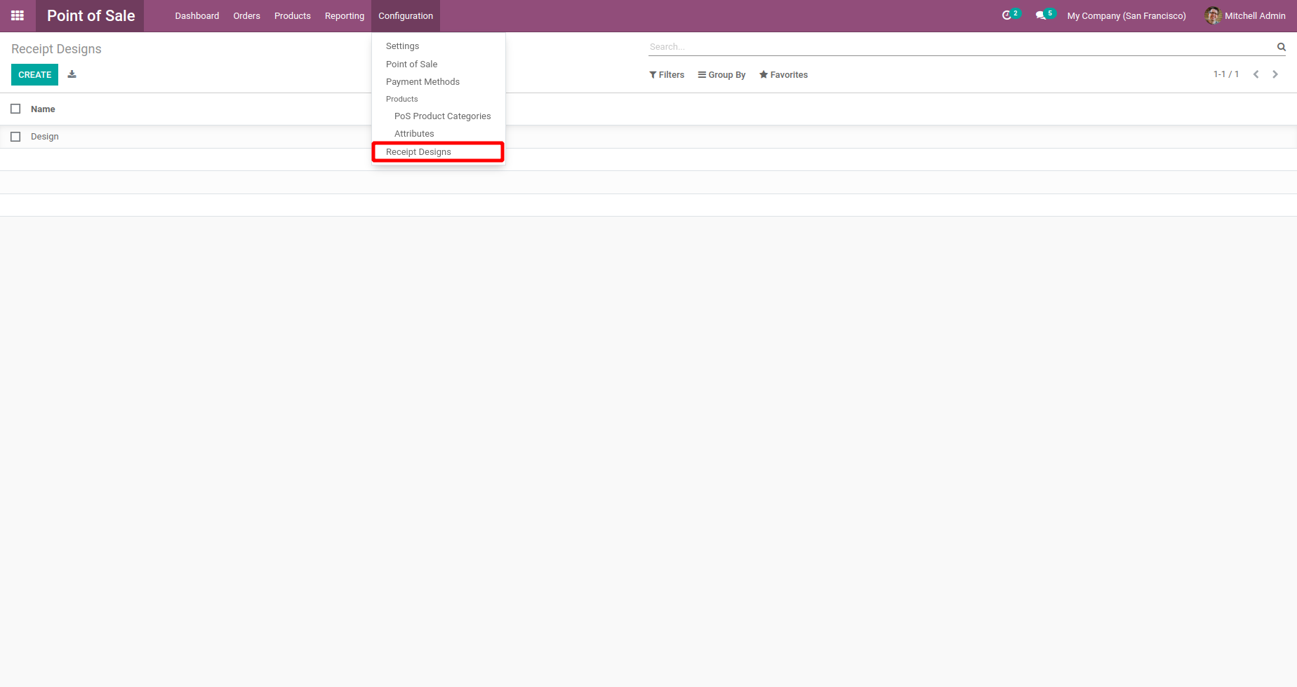Screen dimensions: 1297x687
Task: Click the CREATE button
Action: click(x=34, y=74)
